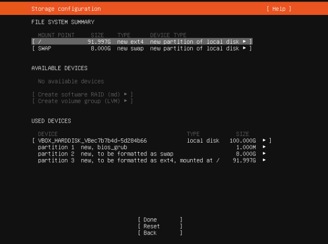Click arrow beside partition 3 ext4 91.997G
328x244 pixels.
pos(264,160)
